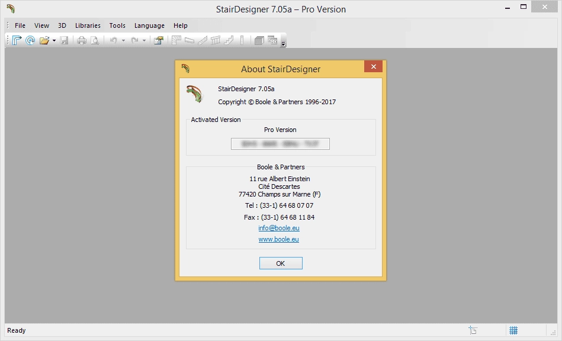Click the stringer view icon
This screenshot has height=341, width=562.
pos(203,40)
